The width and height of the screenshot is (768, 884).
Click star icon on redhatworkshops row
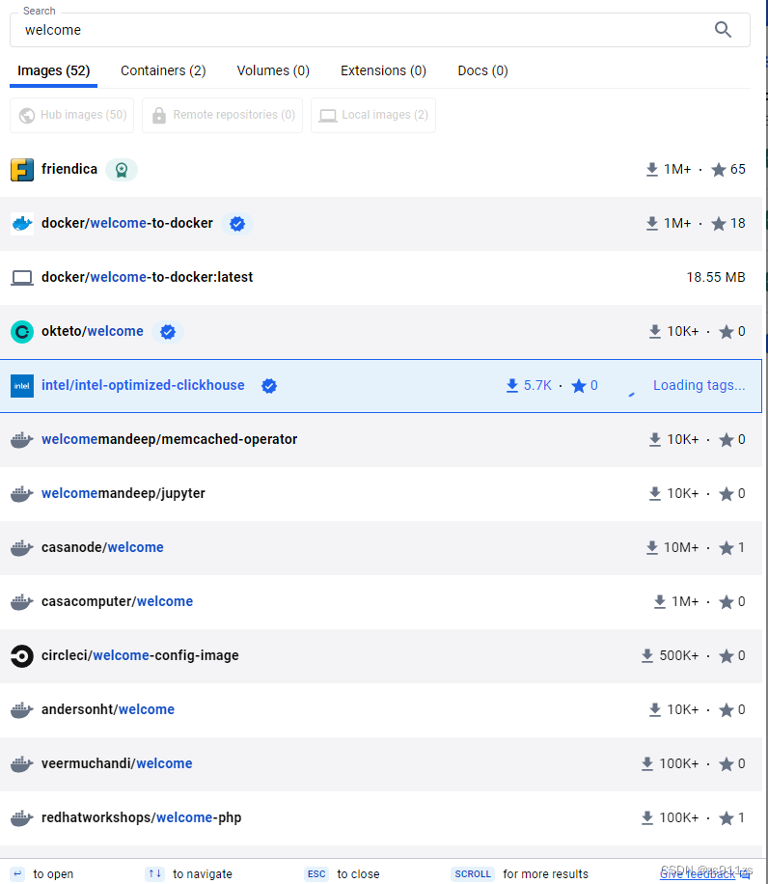point(727,818)
